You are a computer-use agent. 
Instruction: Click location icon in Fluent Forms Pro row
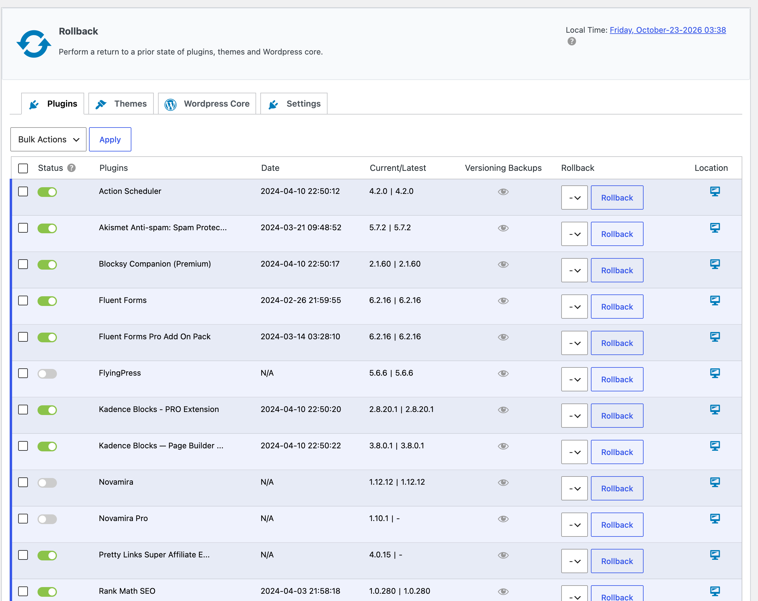715,337
